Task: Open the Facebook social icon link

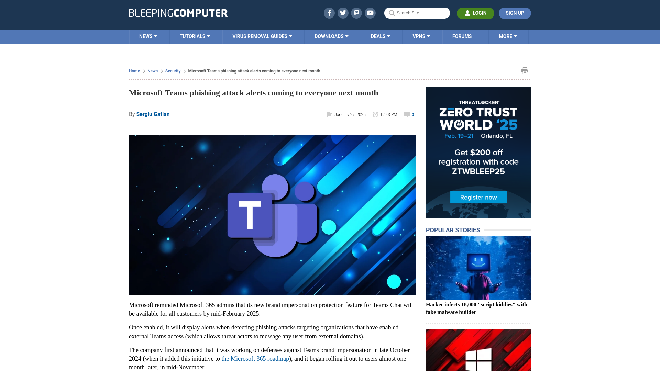Action: point(329,13)
